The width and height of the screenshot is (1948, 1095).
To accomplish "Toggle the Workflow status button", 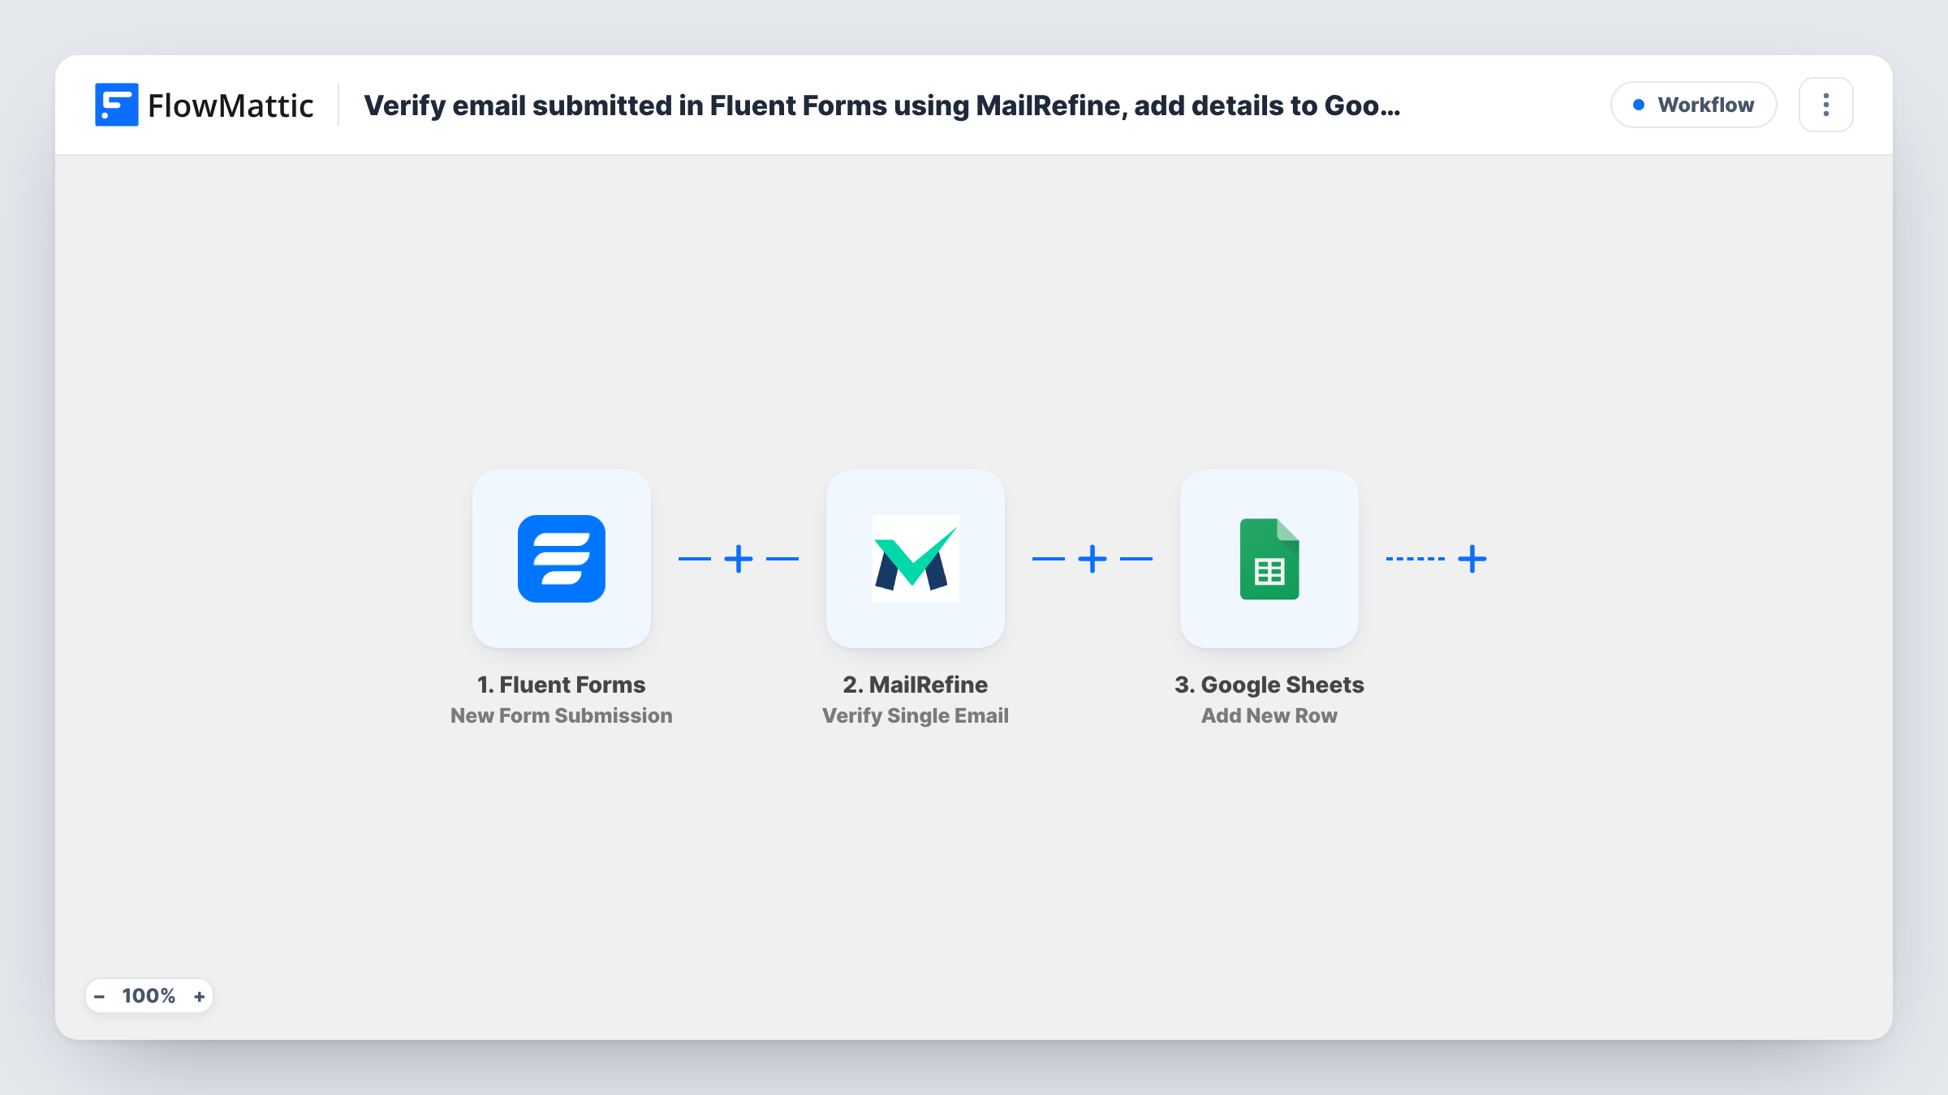I will (x=1693, y=105).
